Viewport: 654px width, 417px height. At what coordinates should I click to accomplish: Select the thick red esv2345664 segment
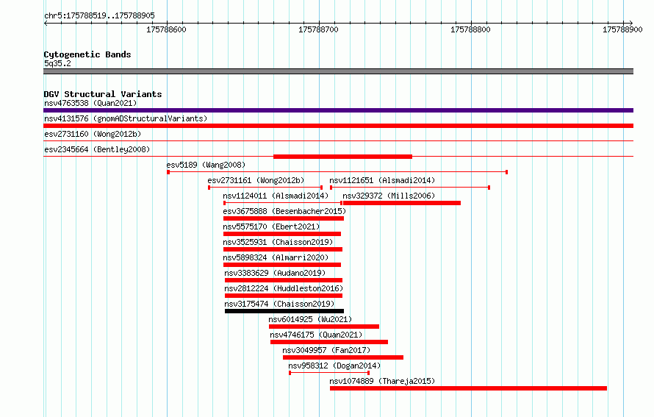tap(343, 157)
